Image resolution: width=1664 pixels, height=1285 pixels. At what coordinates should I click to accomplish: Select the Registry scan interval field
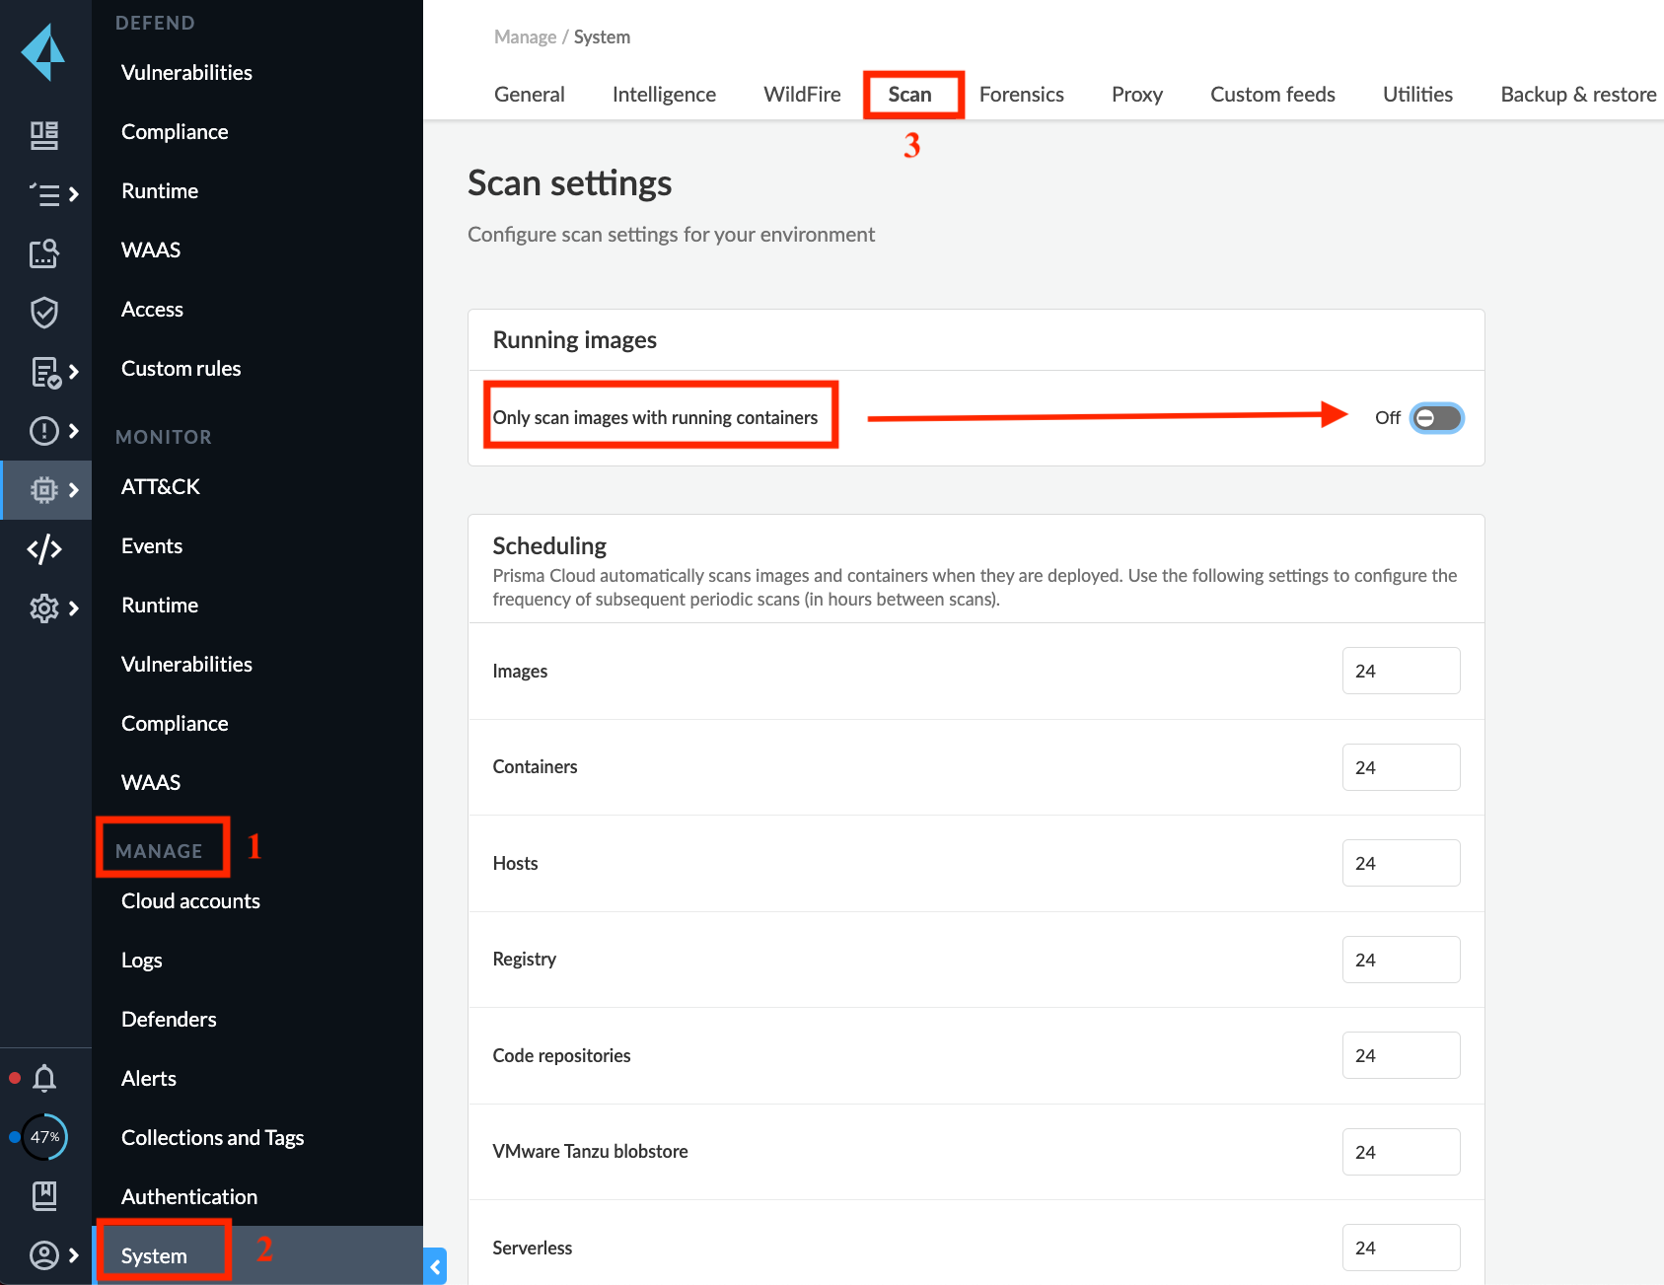(x=1400, y=960)
